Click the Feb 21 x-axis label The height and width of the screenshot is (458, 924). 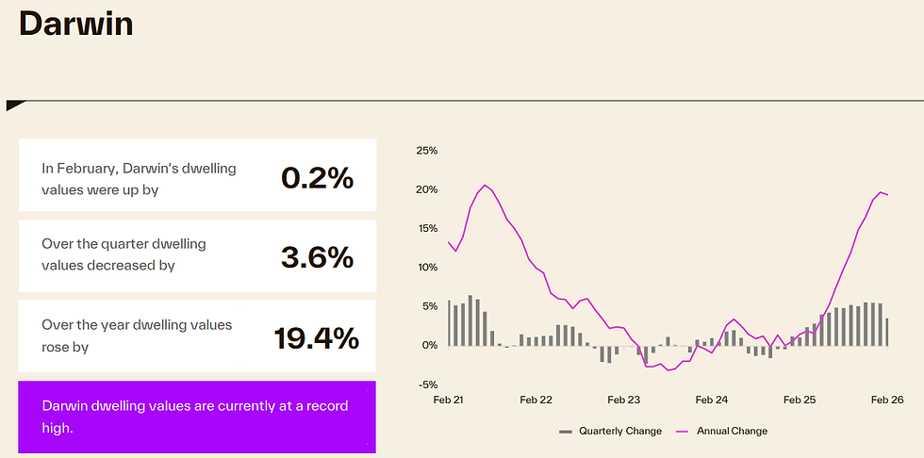tap(448, 400)
